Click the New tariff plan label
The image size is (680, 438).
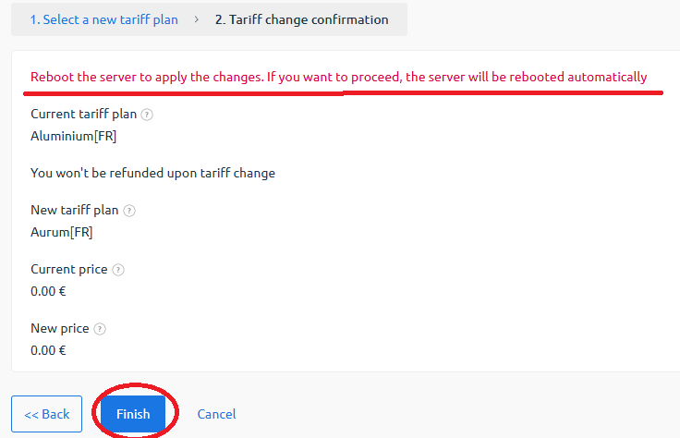(75, 210)
